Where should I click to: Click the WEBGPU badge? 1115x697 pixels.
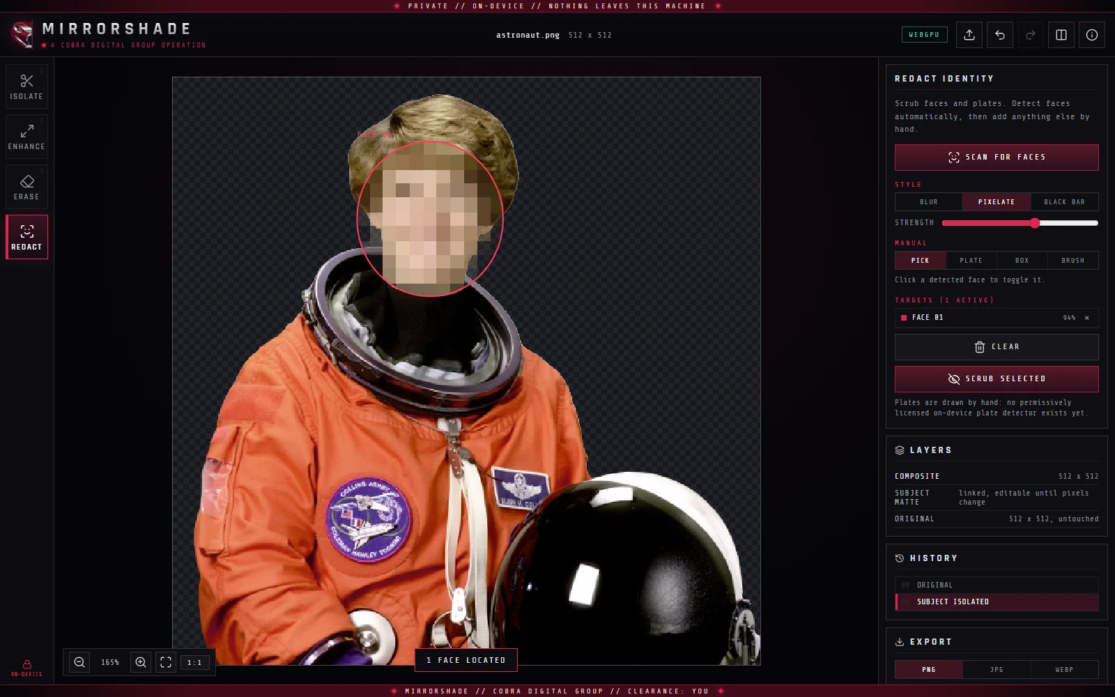point(924,35)
